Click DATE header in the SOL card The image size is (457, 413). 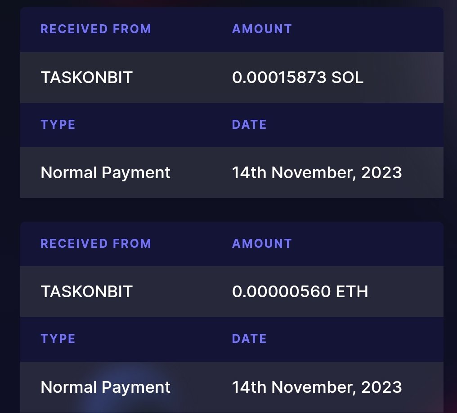click(x=249, y=124)
